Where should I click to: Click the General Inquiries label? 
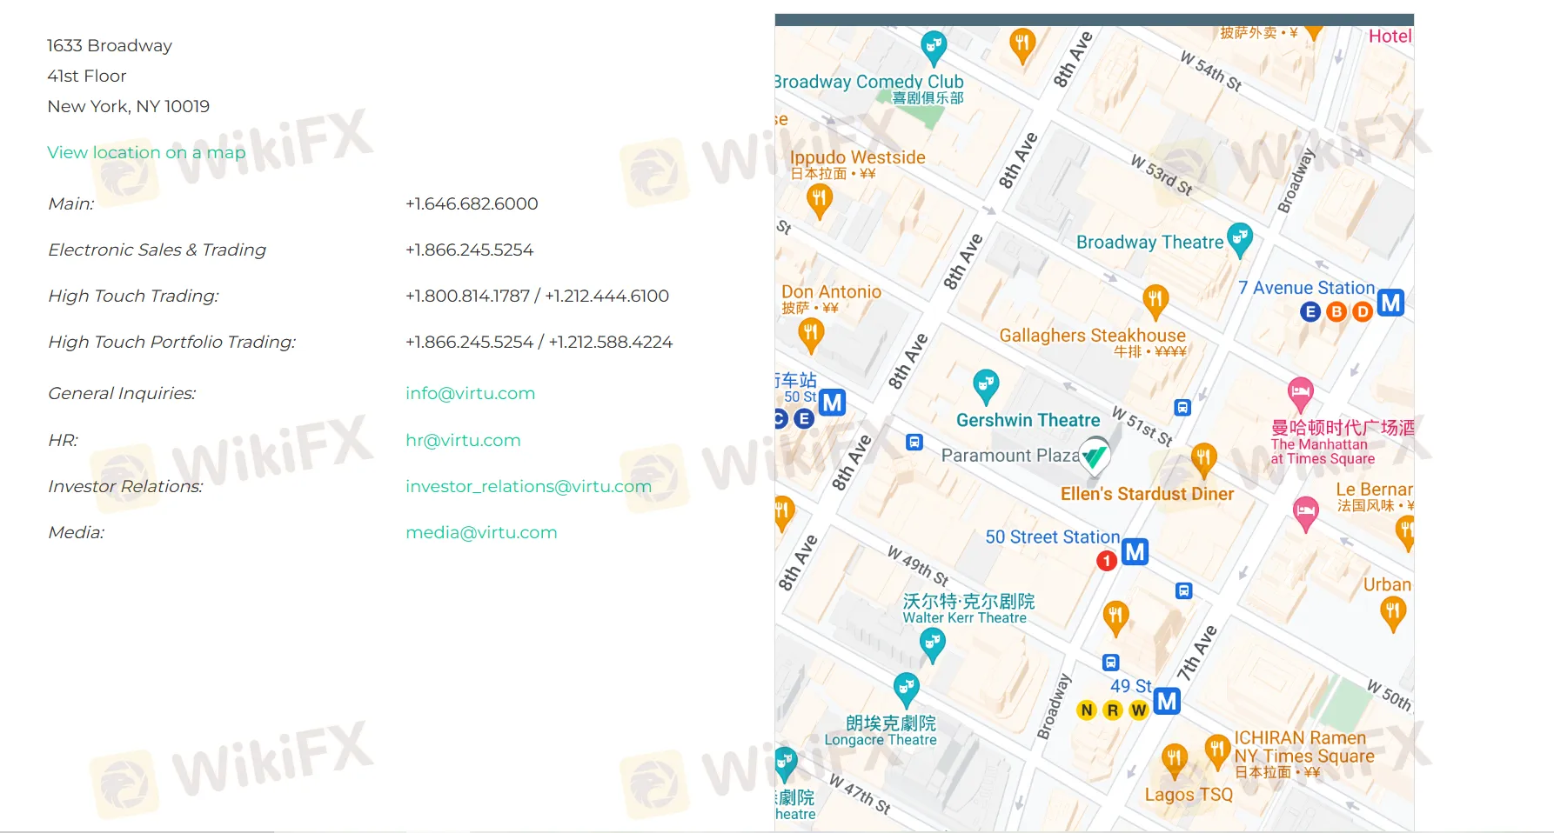coord(122,393)
